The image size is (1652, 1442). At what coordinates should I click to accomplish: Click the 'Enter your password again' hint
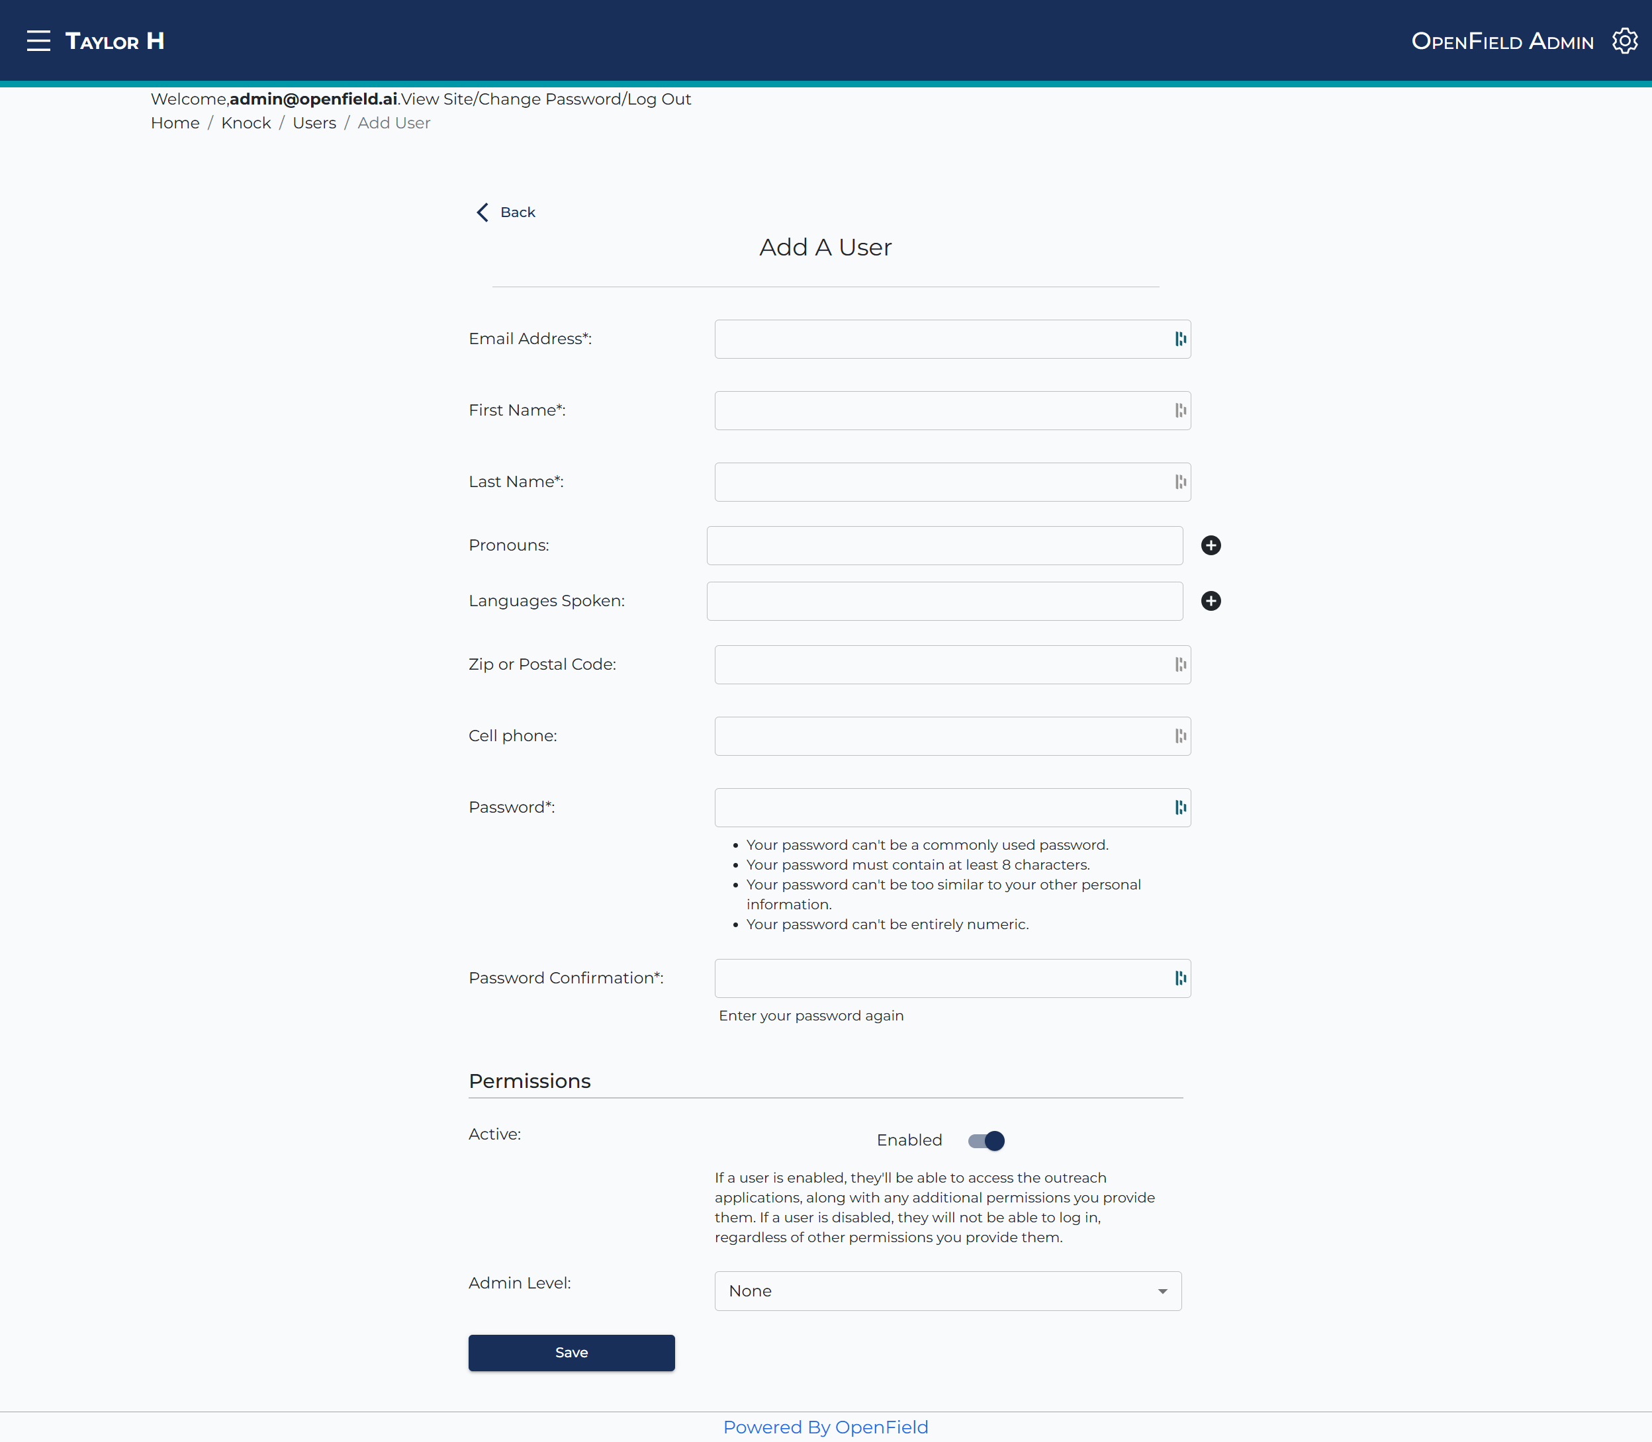[x=811, y=1016]
